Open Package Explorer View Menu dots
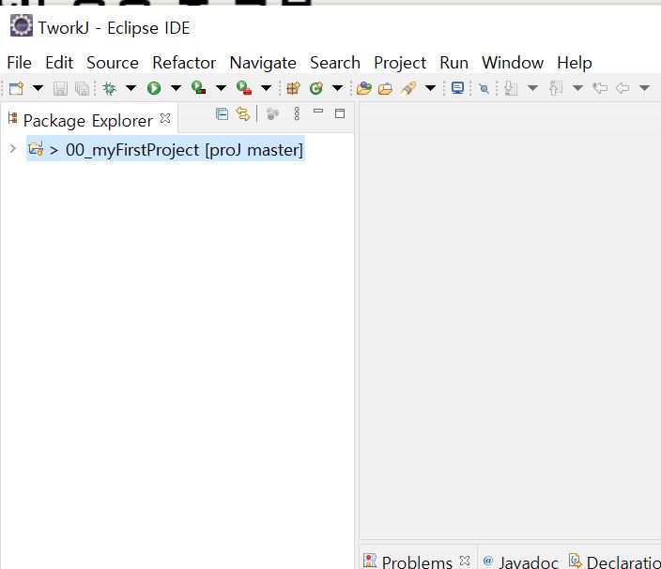The image size is (661, 569). pyautogui.click(x=297, y=113)
